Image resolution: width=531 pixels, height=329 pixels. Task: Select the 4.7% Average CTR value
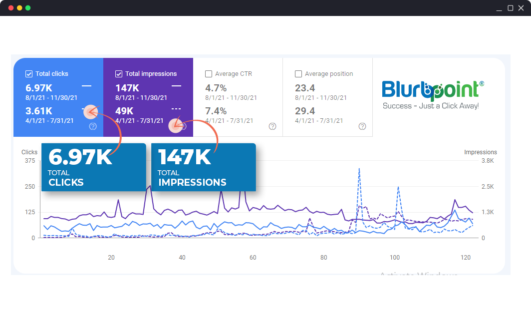(x=216, y=88)
